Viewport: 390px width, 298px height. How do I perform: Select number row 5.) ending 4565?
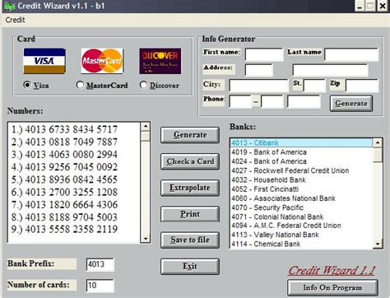click(64, 179)
